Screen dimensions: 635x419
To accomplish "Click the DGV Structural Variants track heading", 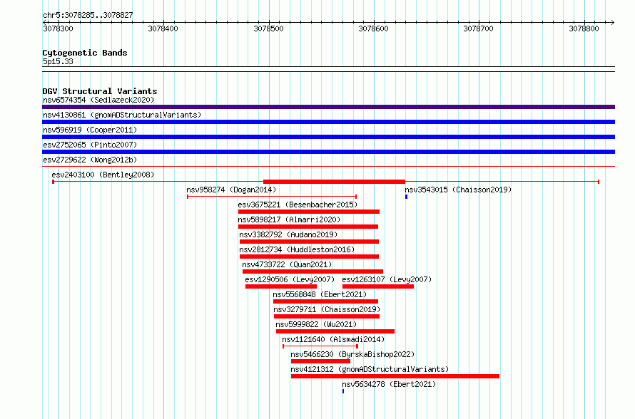I will click(x=100, y=91).
